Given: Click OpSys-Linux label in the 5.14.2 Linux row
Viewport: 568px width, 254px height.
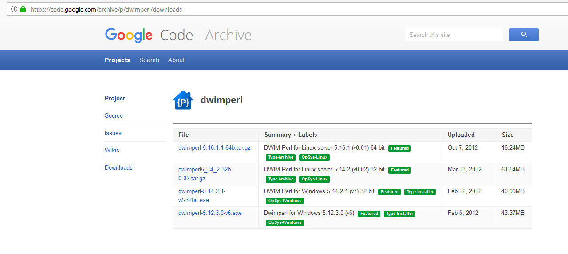Looking at the screenshot, I should click(x=314, y=179).
